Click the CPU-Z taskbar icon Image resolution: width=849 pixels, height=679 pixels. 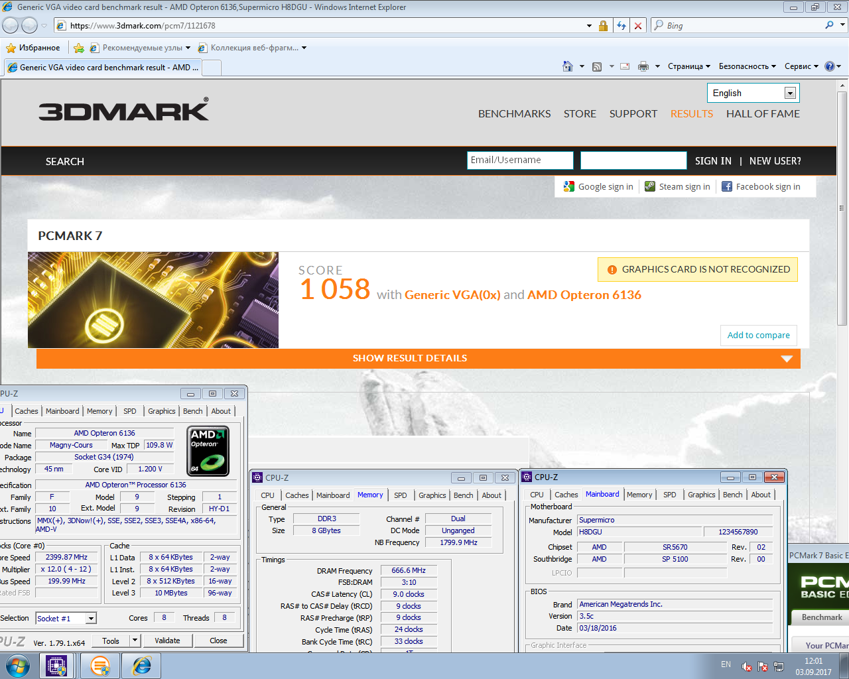(x=56, y=666)
